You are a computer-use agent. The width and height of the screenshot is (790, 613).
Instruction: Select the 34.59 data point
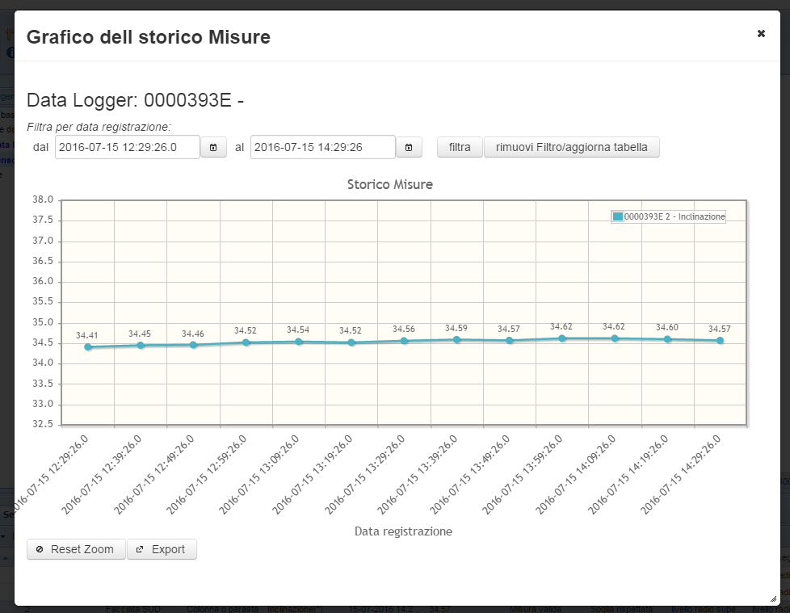456,339
